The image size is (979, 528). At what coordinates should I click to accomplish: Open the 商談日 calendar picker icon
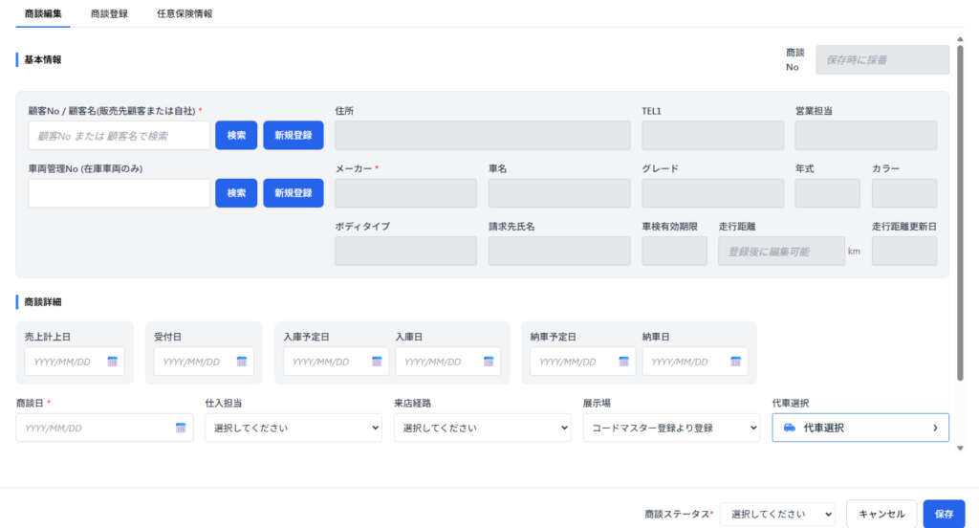point(180,428)
